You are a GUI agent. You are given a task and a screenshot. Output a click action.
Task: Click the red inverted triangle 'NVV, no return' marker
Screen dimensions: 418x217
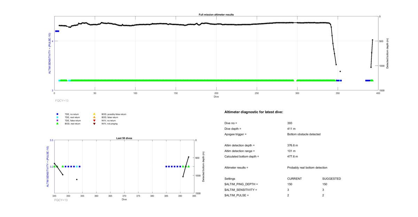click(94, 120)
